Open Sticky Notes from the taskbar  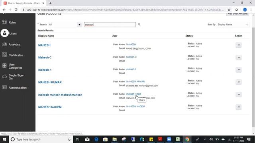151,139
